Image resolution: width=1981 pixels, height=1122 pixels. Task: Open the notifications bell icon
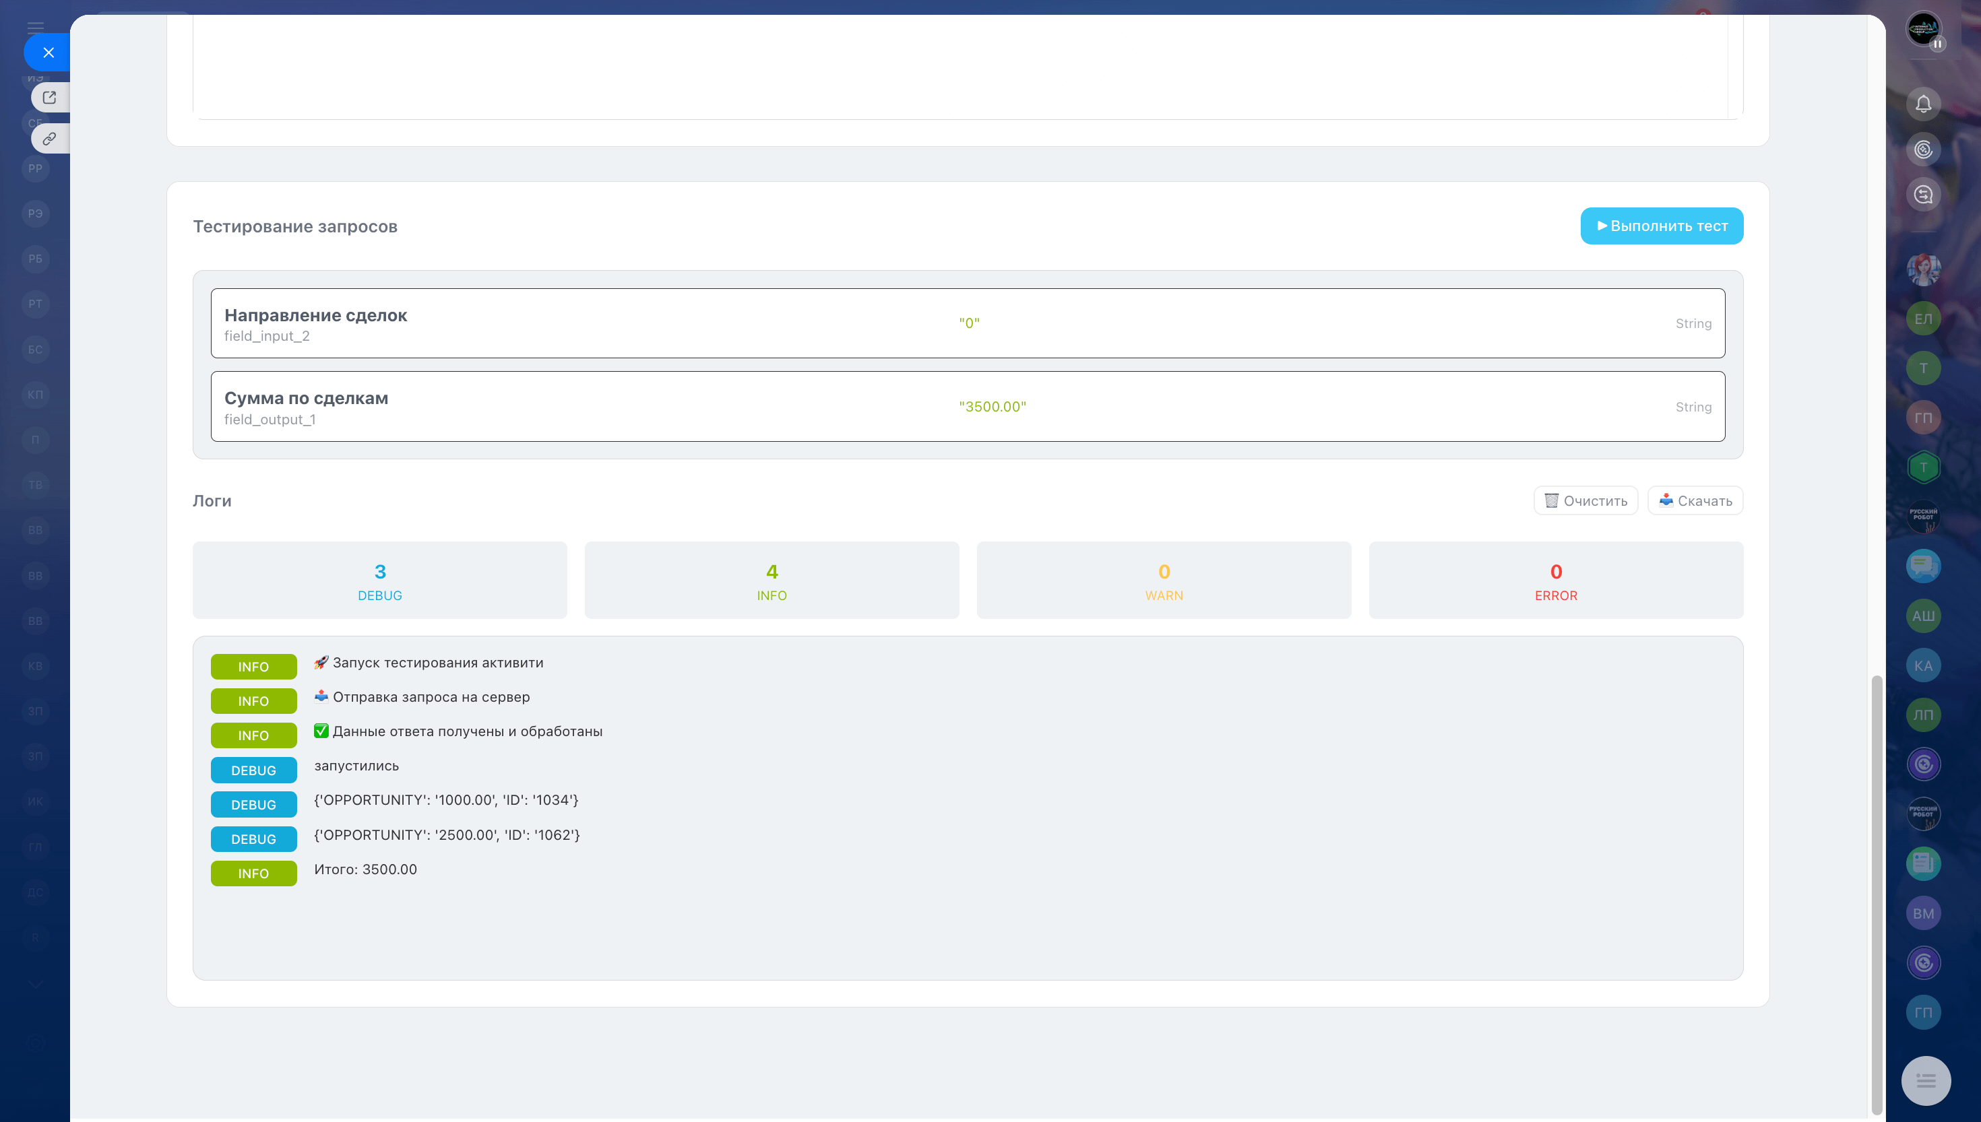point(1923,103)
